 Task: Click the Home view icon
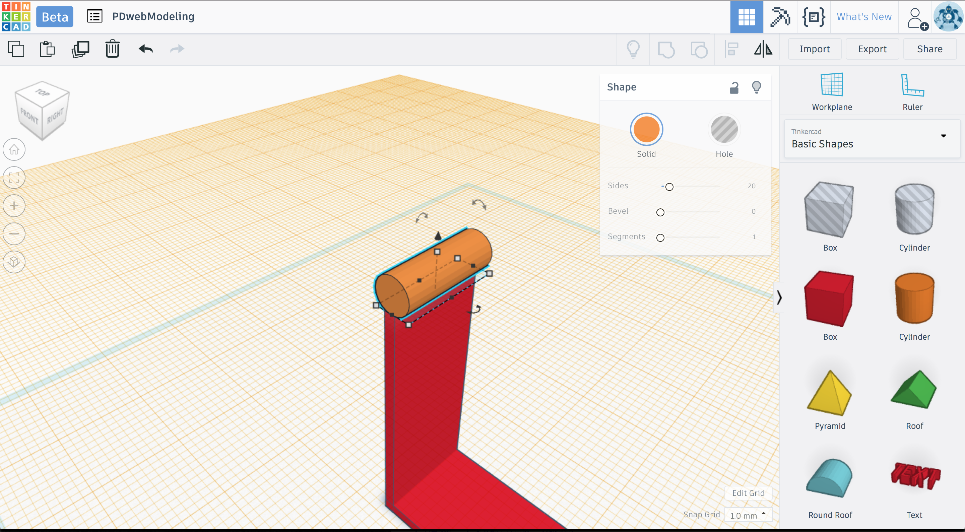[14, 149]
